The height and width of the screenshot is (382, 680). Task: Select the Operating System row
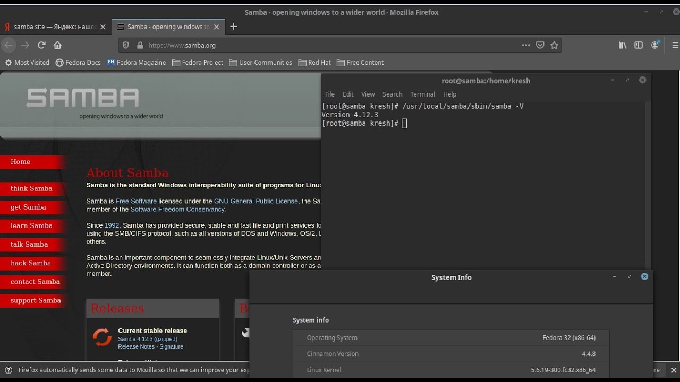coord(451,338)
